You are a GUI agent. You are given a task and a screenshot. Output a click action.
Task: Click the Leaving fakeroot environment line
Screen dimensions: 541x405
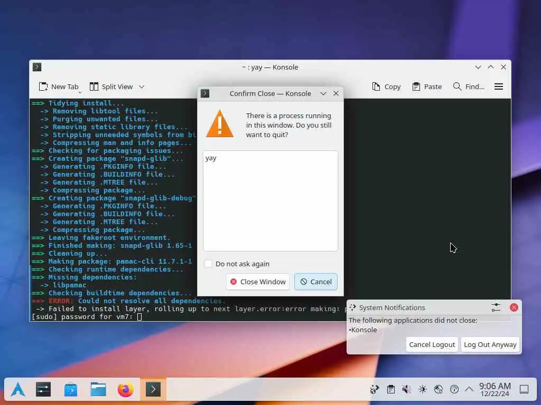point(101,238)
